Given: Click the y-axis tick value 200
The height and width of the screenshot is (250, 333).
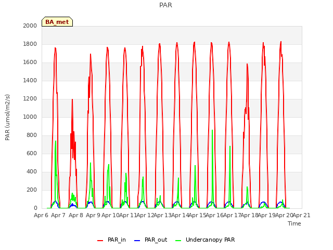Looking at the screenshot, I should [32, 190].
